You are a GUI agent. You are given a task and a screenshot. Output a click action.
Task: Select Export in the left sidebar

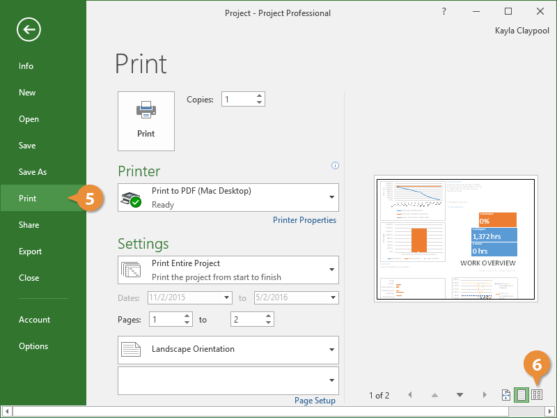(30, 251)
